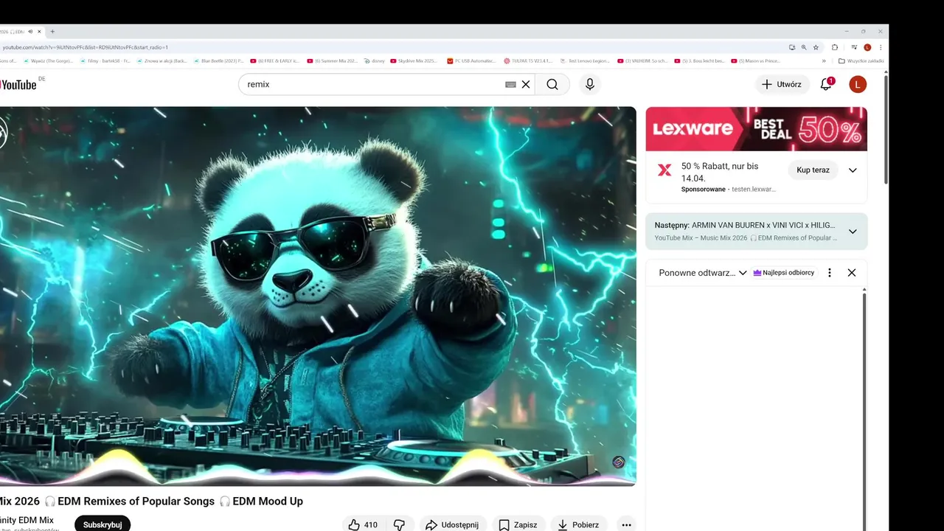
Task: Open the Ponowne odtwarz... dropdown
Action: pos(703,273)
